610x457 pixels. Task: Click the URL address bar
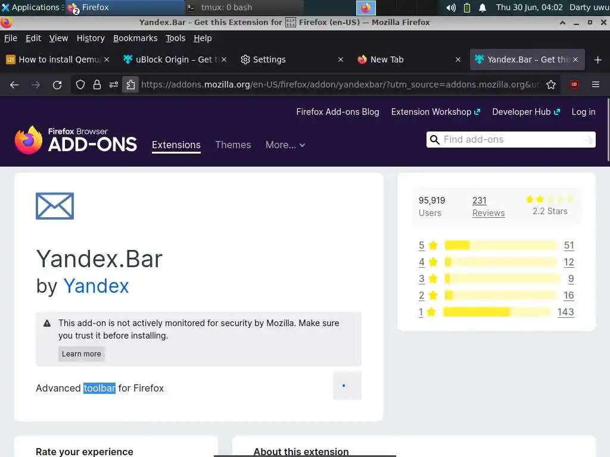[340, 84]
